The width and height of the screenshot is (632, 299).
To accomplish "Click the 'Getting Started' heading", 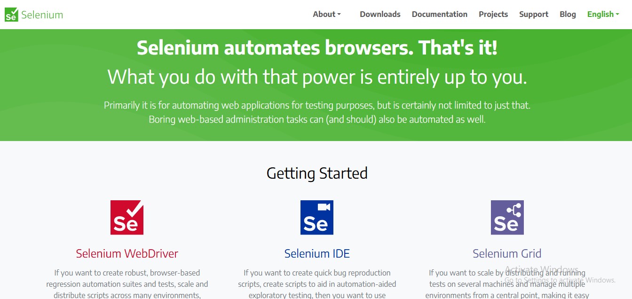I will [317, 173].
